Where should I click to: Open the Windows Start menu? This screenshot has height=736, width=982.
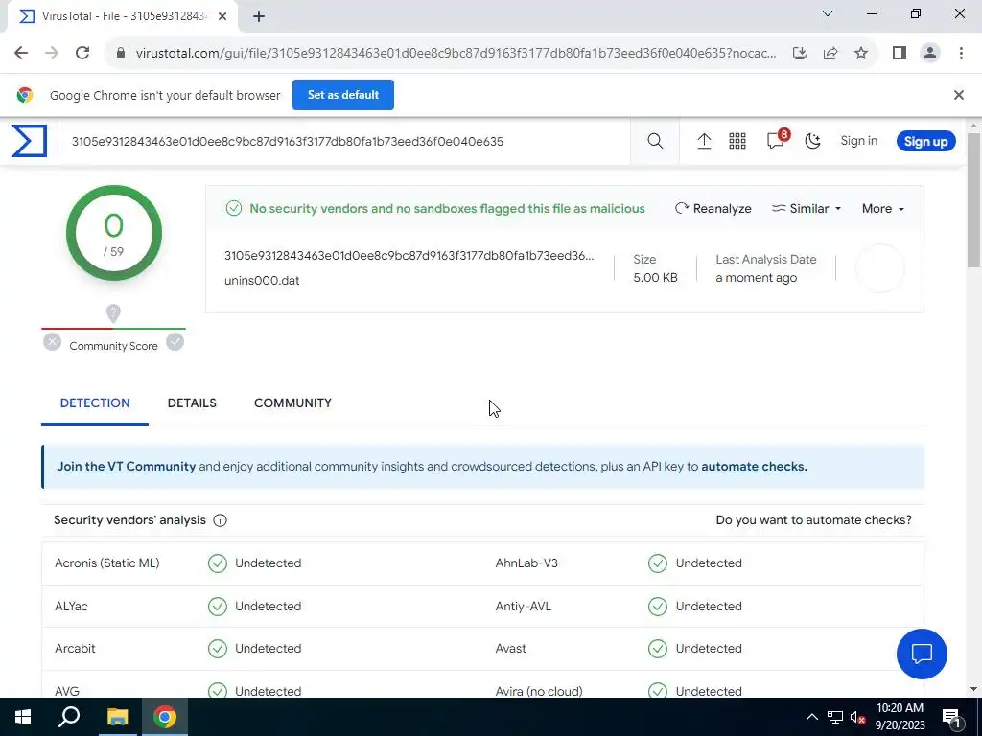pos(23,717)
